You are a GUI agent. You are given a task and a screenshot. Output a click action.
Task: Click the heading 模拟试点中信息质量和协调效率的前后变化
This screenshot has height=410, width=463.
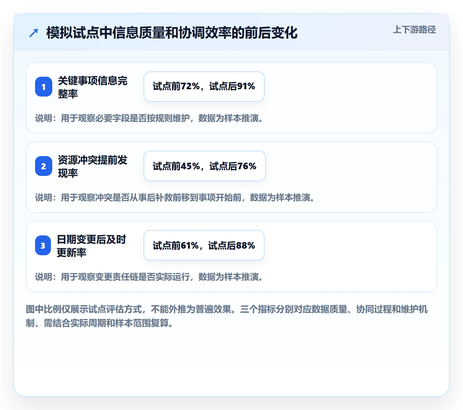172,33
